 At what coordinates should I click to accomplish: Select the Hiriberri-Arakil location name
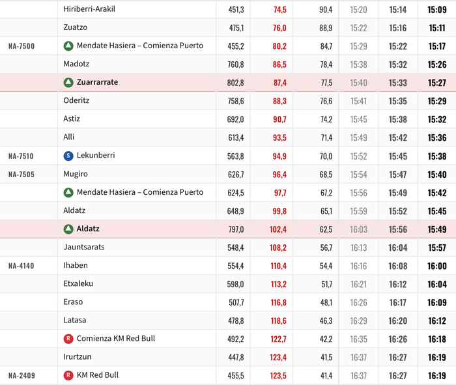[89, 10]
